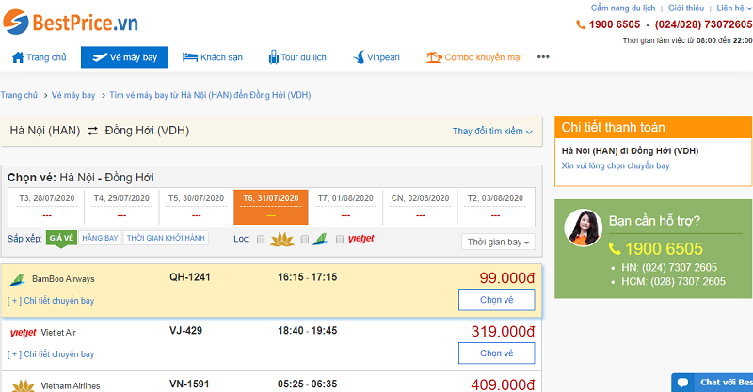The height and width of the screenshot is (392, 753).
Task: Click the Vietjet logo in VJ-429 row
Action: pos(23,333)
